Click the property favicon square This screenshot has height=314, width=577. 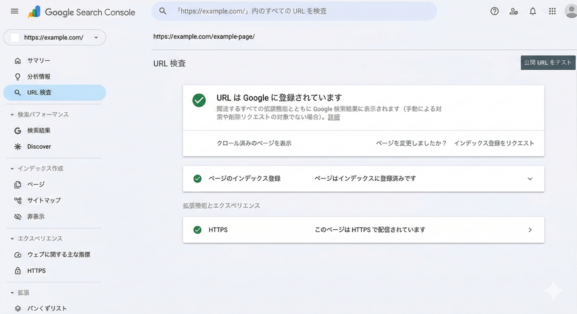coord(15,38)
